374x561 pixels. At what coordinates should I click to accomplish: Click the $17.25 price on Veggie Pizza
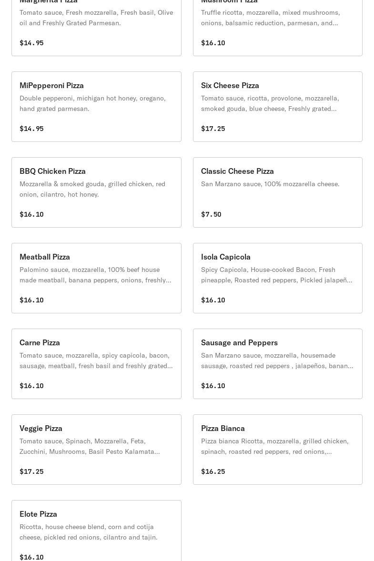31,471
